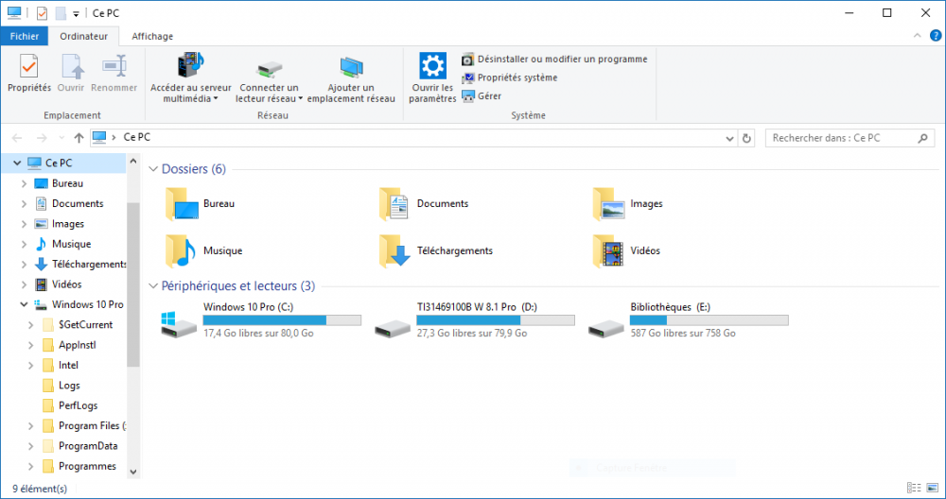Expand the Documents node in sidebar

(x=25, y=204)
